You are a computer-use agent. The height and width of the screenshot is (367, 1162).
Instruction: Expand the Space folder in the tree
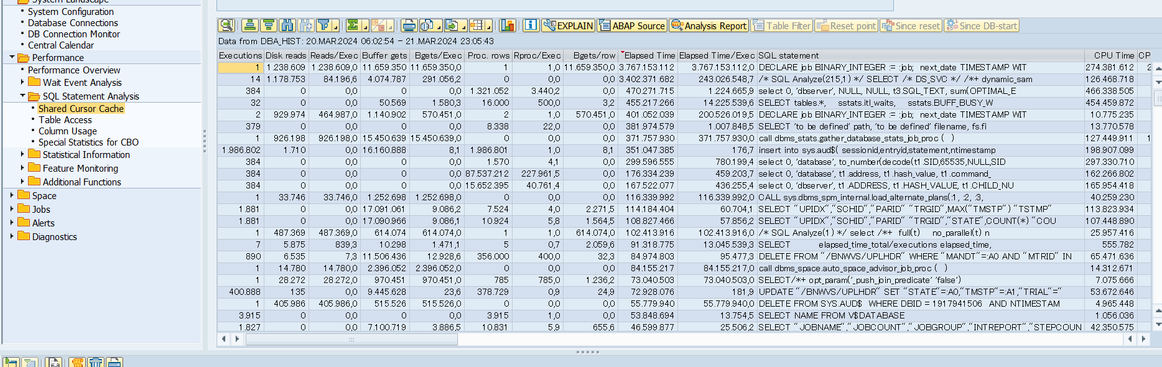click(12, 195)
